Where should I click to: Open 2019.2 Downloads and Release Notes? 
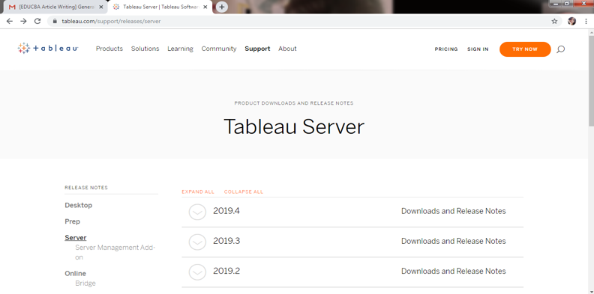point(454,272)
